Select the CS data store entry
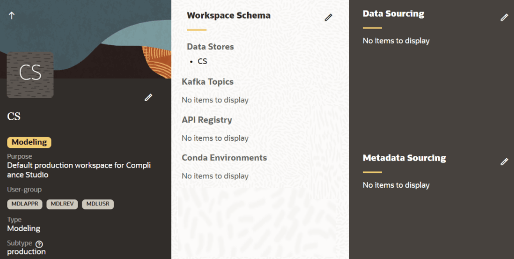Viewport: 514px width, 259px height. [x=202, y=62]
